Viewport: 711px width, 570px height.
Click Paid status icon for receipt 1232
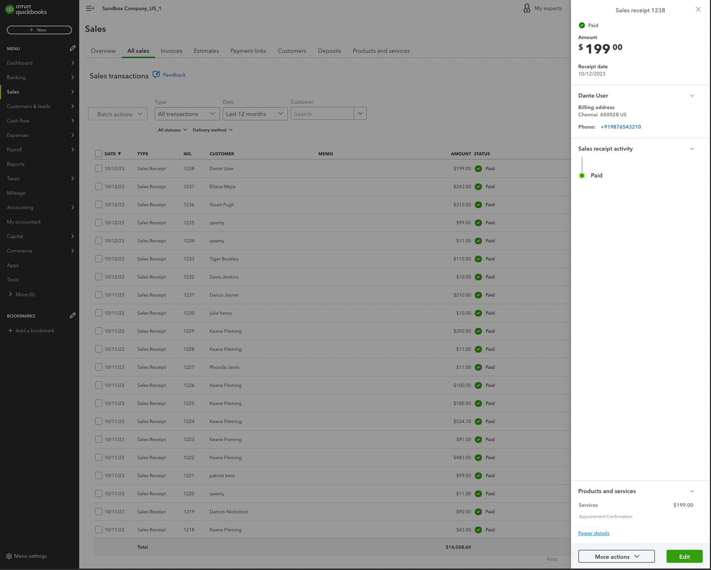click(x=478, y=277)
